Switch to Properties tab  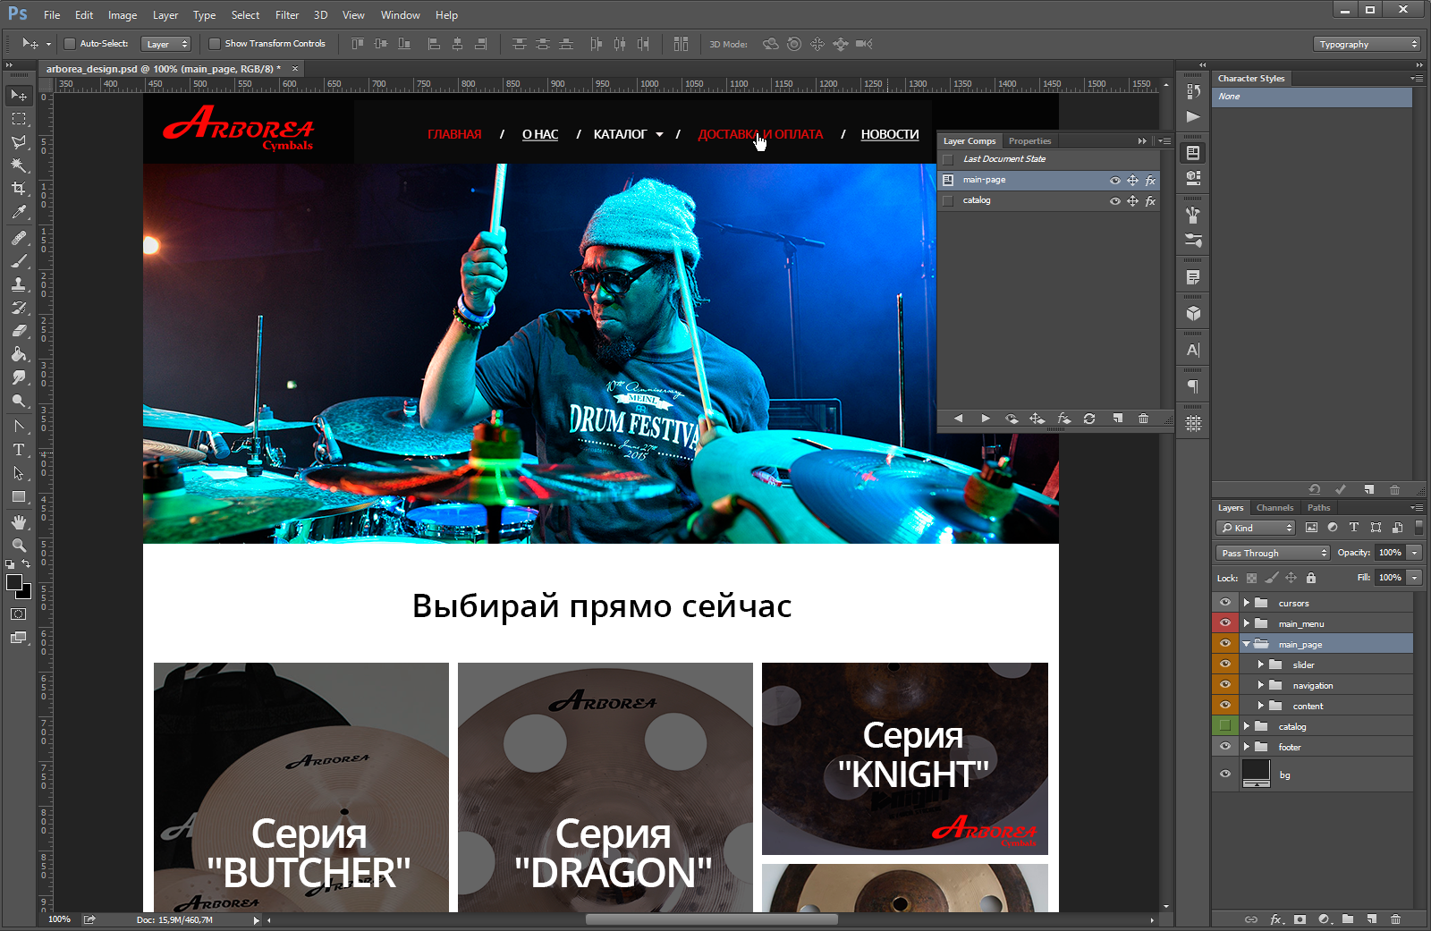point(1029,141)
